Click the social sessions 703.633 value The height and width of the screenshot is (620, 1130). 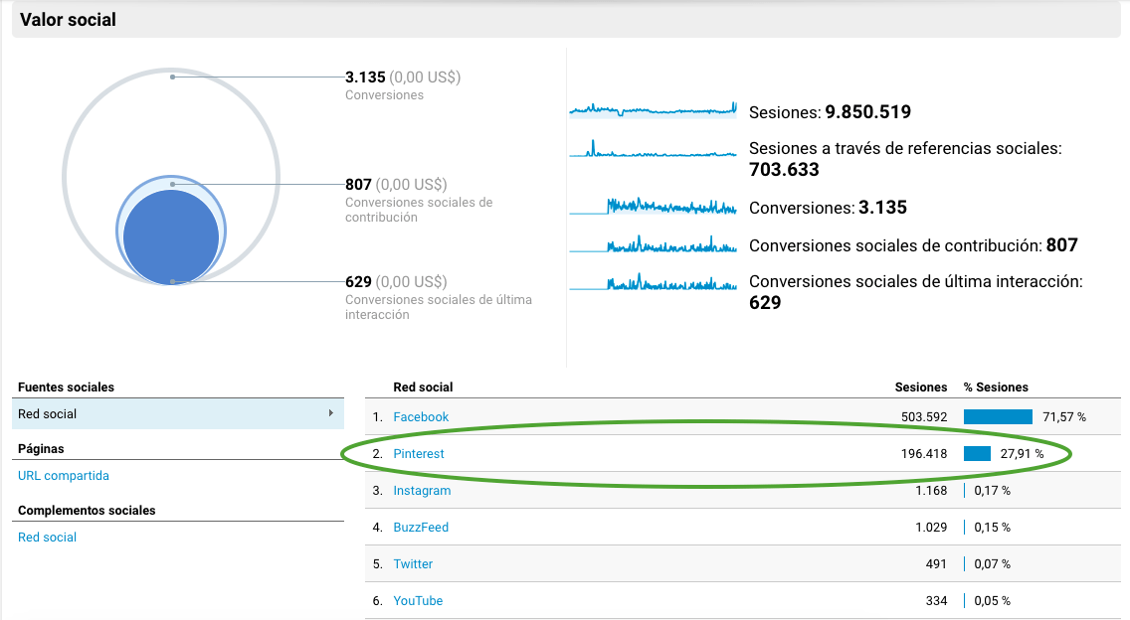pyautogui.click(x=784, y=169)
